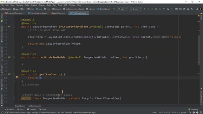Open the Structure side tool window

point(2,70)
